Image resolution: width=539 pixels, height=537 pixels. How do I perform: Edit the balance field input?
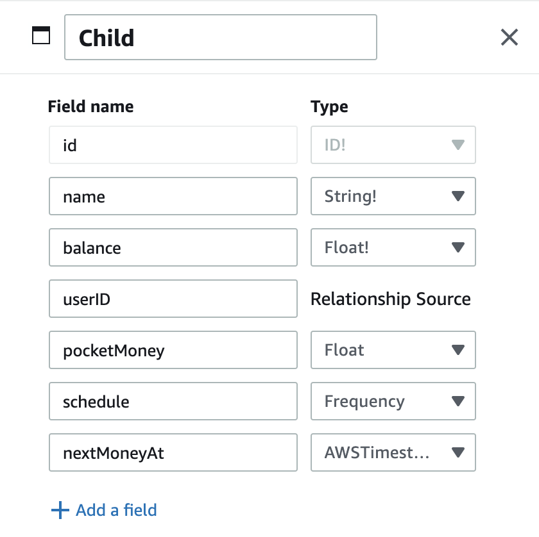(x=173, y=247)
